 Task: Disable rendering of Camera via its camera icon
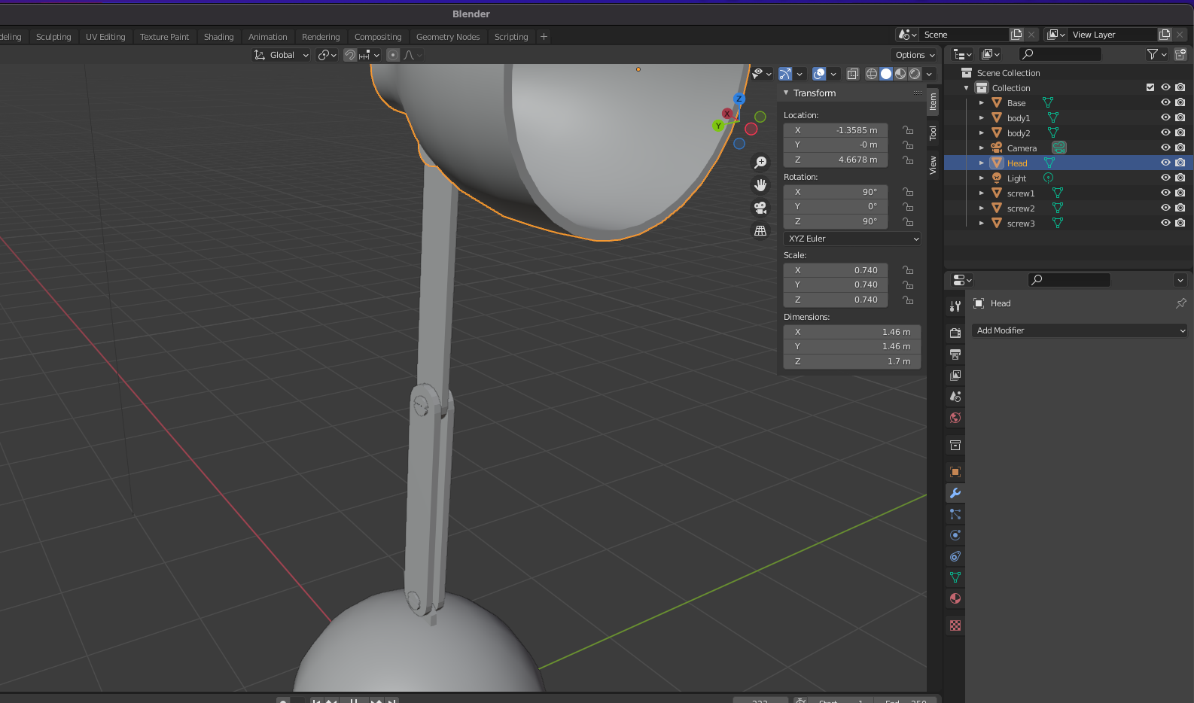tap(1180, 148)
